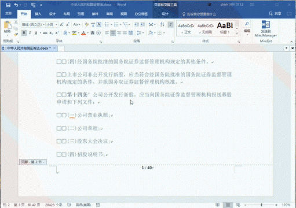Apply subscript formatting

[51, 33]
